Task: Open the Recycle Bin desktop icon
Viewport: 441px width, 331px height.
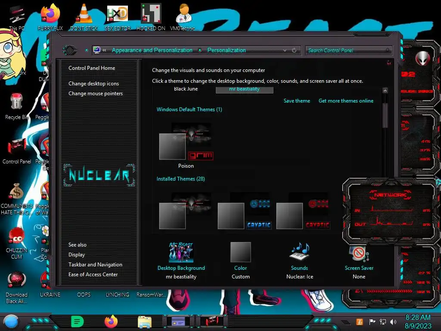Action: pyautogui.click(x=16, y=106)
